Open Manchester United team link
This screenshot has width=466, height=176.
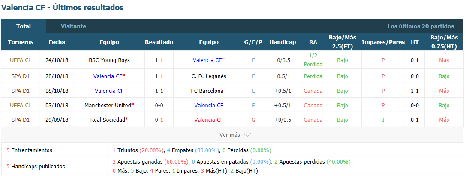[108, 105]
